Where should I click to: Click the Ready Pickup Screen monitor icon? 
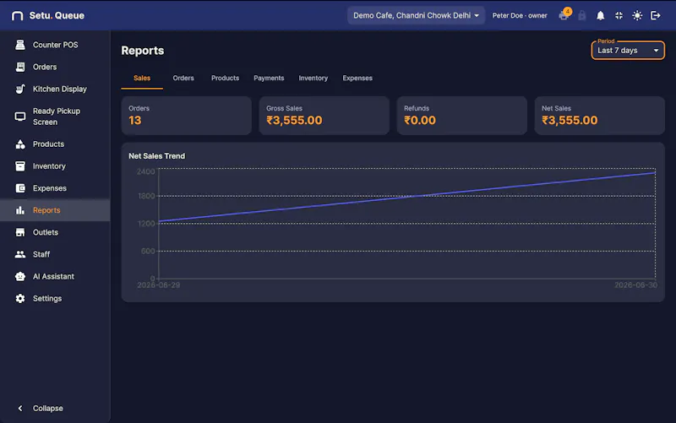[20, 117]
